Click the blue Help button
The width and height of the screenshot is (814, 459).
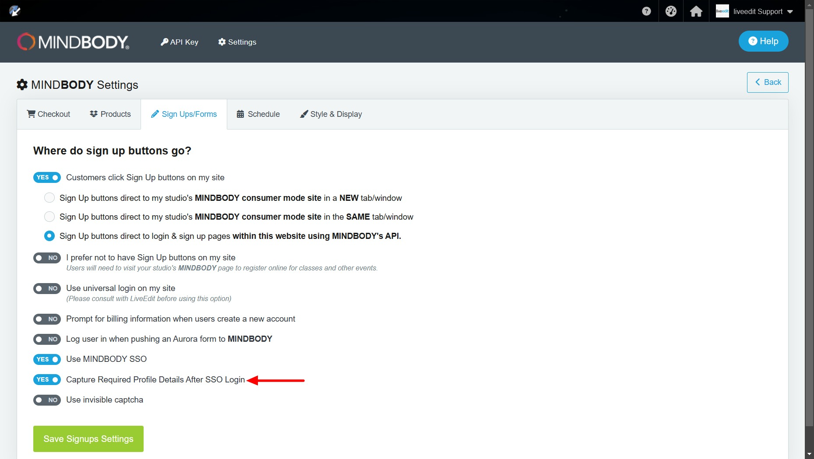(x=763, y=41)
